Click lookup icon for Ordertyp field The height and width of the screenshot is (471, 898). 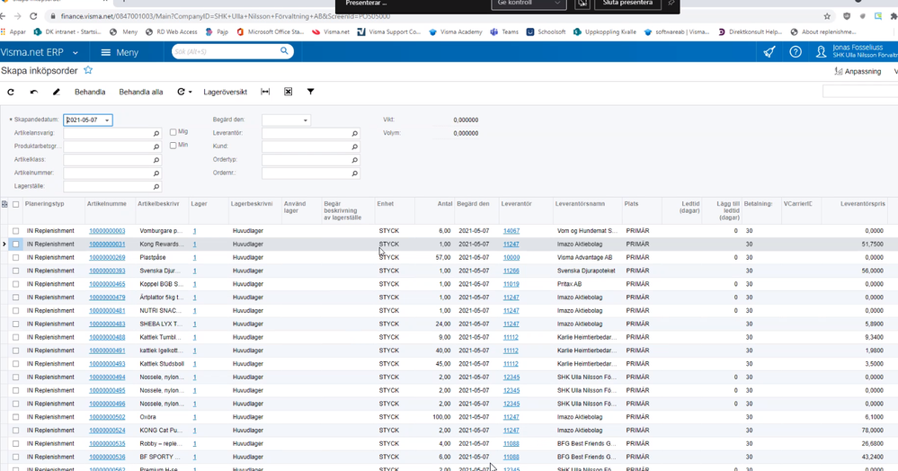pos(354,160)
